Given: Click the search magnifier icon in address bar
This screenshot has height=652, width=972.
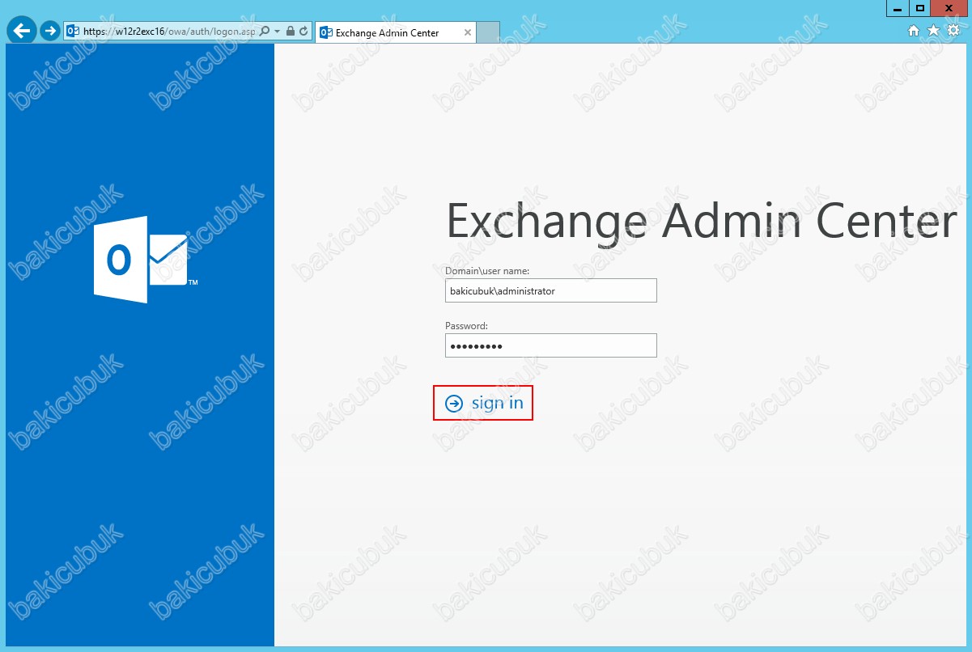Looking at the screenshot, I should pos(265,32).
